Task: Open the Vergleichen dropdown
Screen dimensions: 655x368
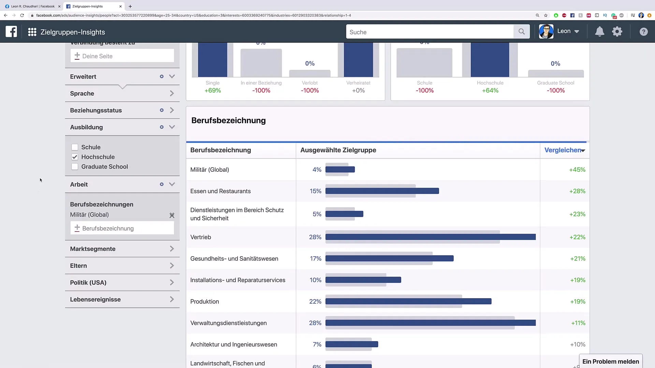Action: [565, 150]
